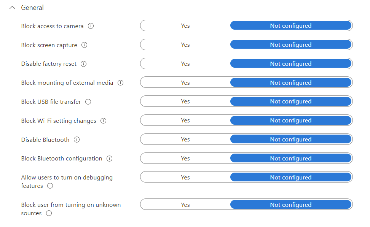Viewport: 370px width, 227px height.
Task: Set Disable Bluetooth to Yes
Action: 185,139
